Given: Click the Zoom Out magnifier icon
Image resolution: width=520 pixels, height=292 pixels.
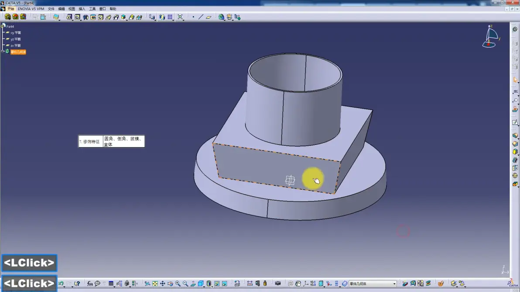Looking at the screenshot, I should [x=185, y=283].
